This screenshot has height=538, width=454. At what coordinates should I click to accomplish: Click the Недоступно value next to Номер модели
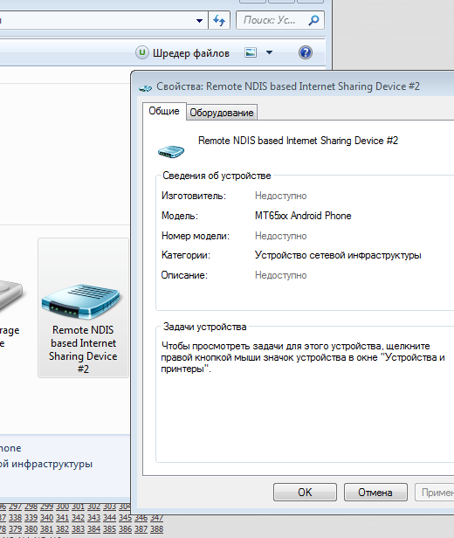click(x=281, y=236)
